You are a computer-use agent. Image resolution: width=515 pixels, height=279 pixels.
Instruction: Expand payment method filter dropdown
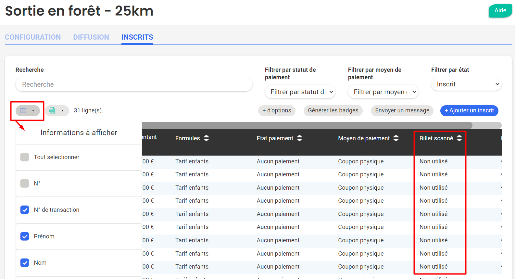[383, 92]
